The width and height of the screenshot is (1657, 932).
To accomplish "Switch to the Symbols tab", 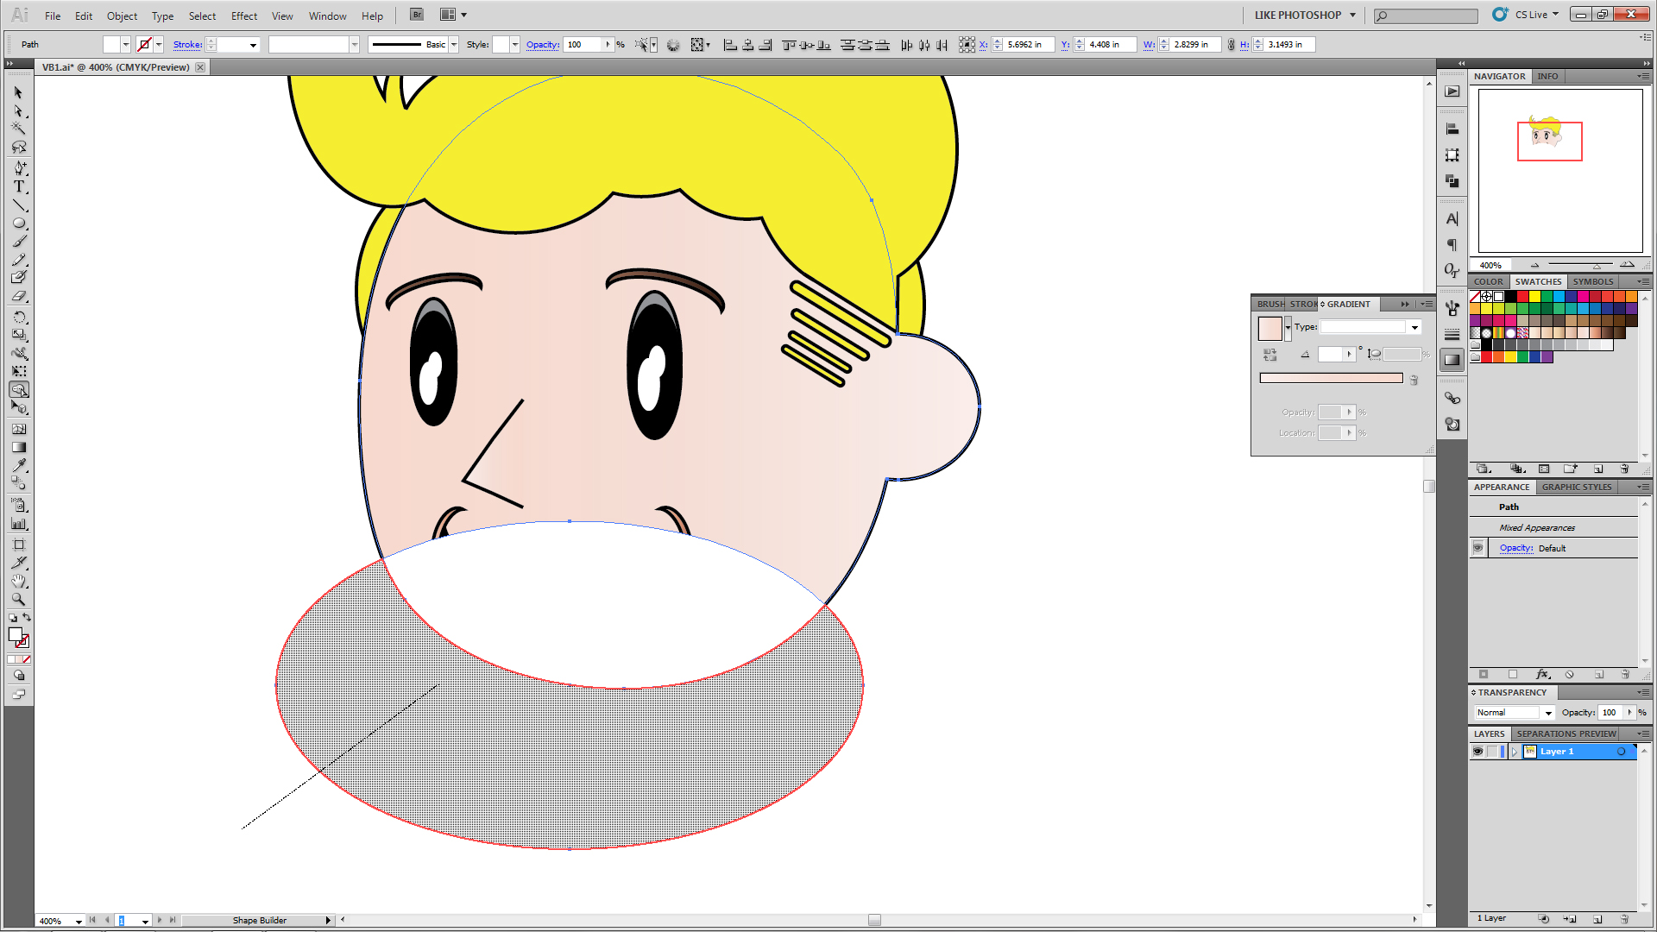I will (x=1592, y=281).
